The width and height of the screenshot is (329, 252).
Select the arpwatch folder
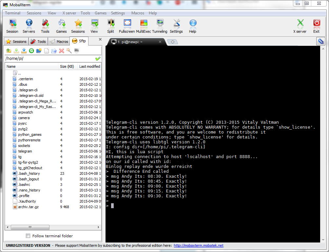[25, 112]
